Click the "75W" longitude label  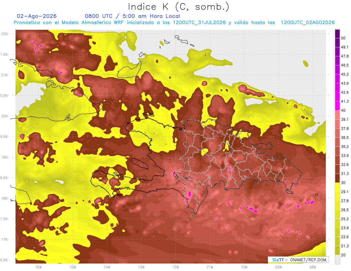pos(73,267)
